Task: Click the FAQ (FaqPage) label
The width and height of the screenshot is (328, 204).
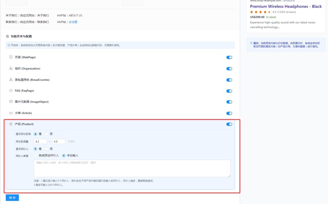Action: 24,91
